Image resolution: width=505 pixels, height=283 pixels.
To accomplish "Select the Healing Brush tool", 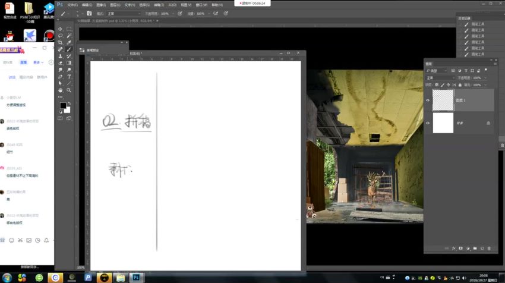I will (x=60, y=49).
